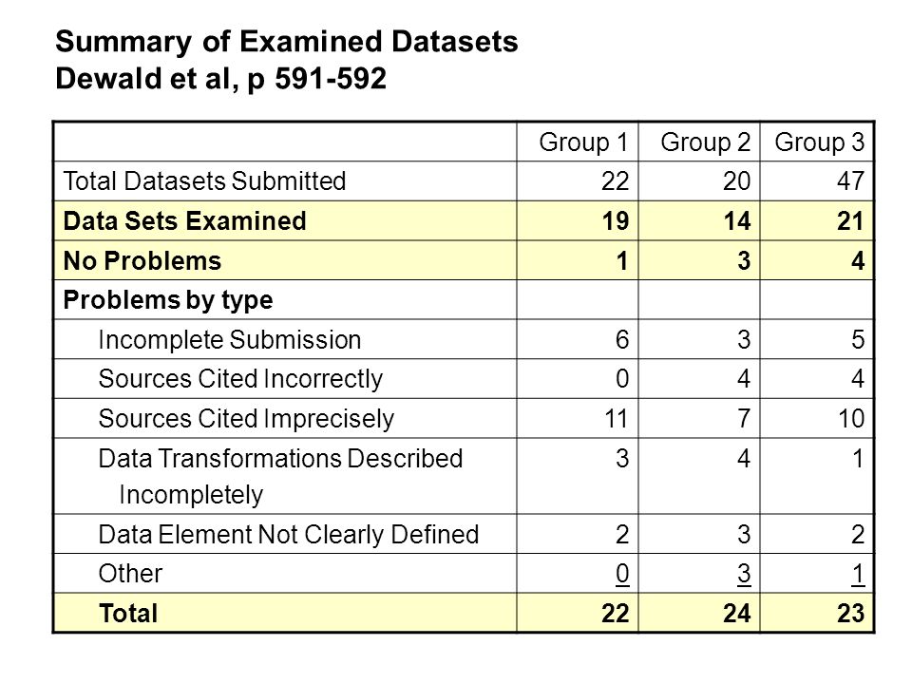Image resolution: width=912 pixels, height=684 pixels.
Task: Click the 'Group 3' column header
Action: click(820, 142)
